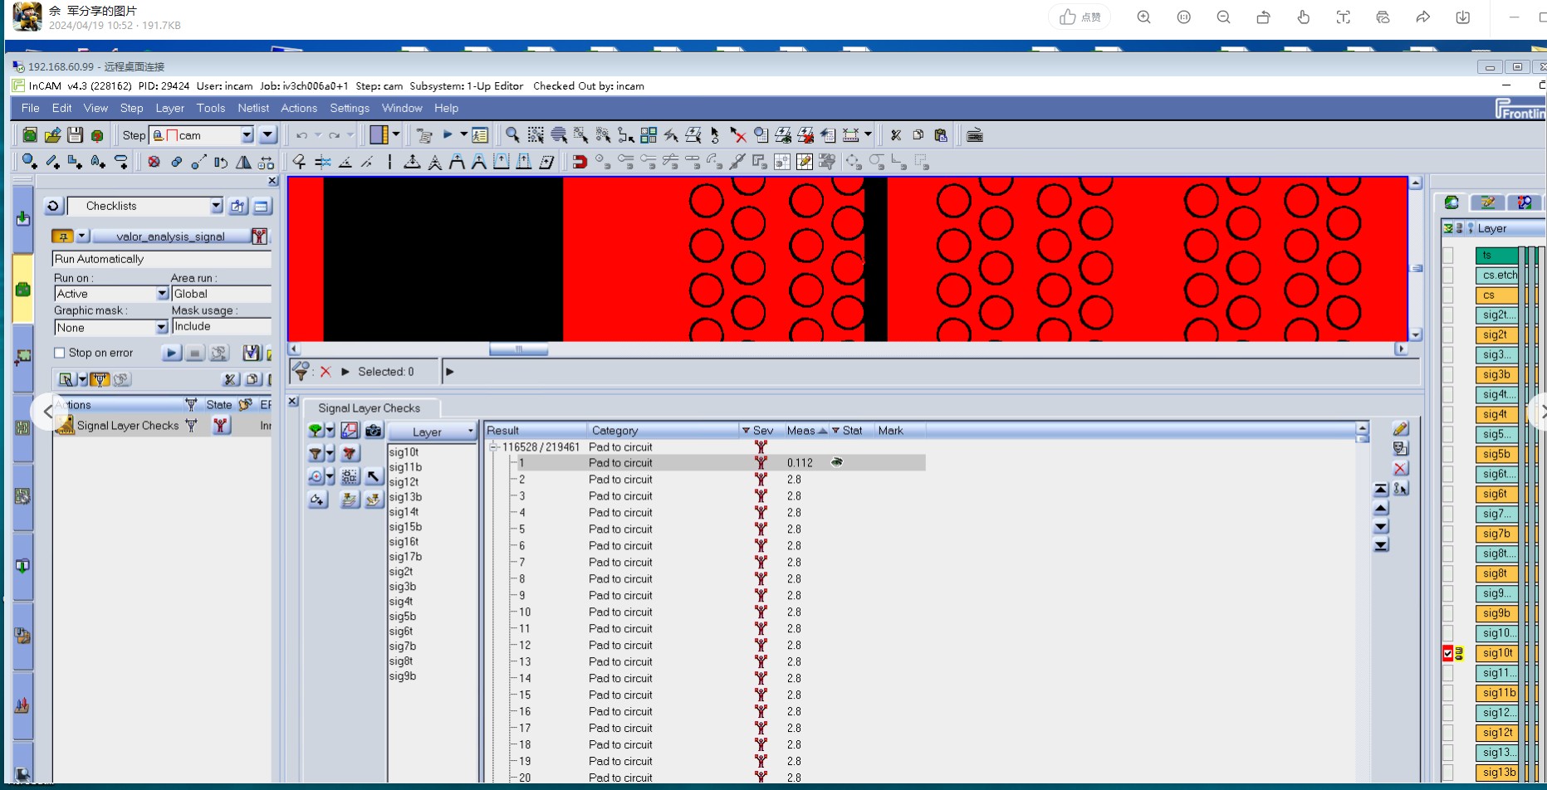Run checklist with the blue play button
Image resolution: width=1547 pixels, height=790 pixels.
(171, 353)
